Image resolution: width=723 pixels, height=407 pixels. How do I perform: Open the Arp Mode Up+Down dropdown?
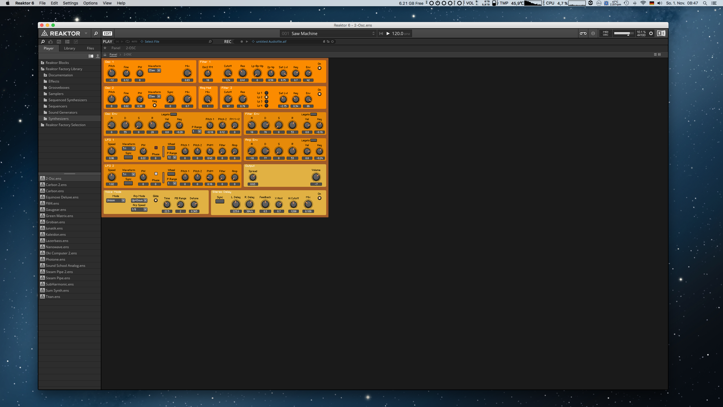pos(139,200)
